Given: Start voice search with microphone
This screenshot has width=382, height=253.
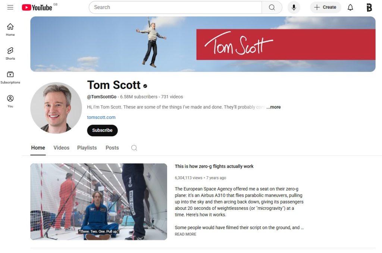Looking at the screenshot, I should pos(294,7).
